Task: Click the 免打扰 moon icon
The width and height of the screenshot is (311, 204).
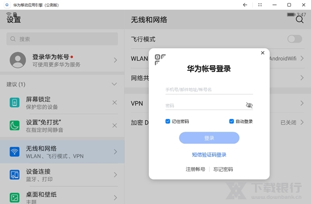Action: [x=15, y=125]
